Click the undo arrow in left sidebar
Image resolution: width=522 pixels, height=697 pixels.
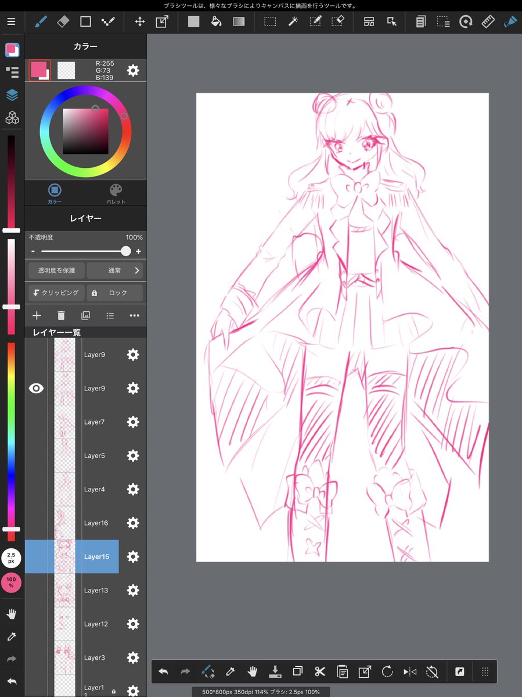click(x=12, y=681)
